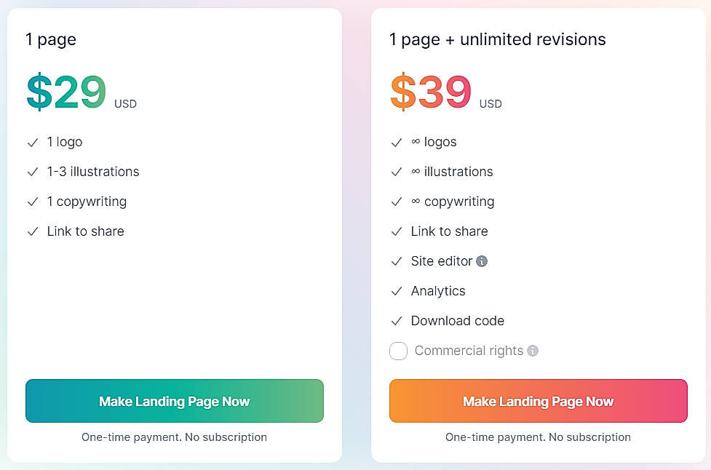Click Make Landing Page Now on $29 plan
Screen dimensions: 711x470
tap(174, 401)
